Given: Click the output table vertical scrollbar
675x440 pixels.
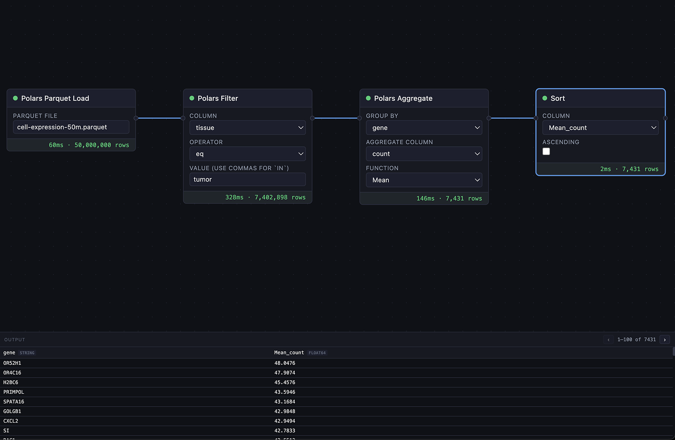Looking at the screenshot, I should click(x=674, y=352).
